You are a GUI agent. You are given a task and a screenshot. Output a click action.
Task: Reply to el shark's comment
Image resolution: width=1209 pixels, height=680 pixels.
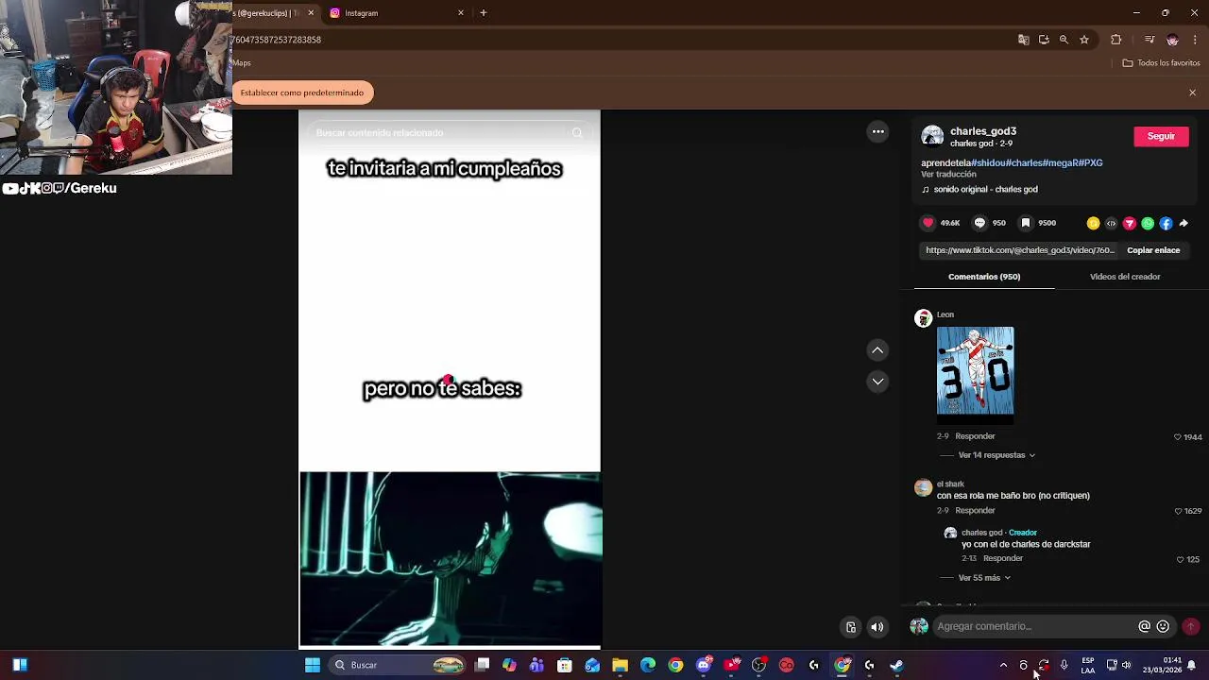(975, 511)
